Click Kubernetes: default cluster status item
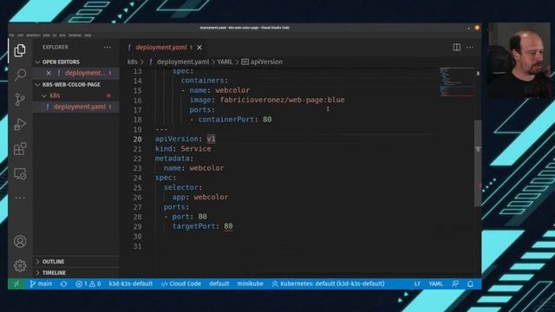The image size is (555, 312). (x=329, y=283)
